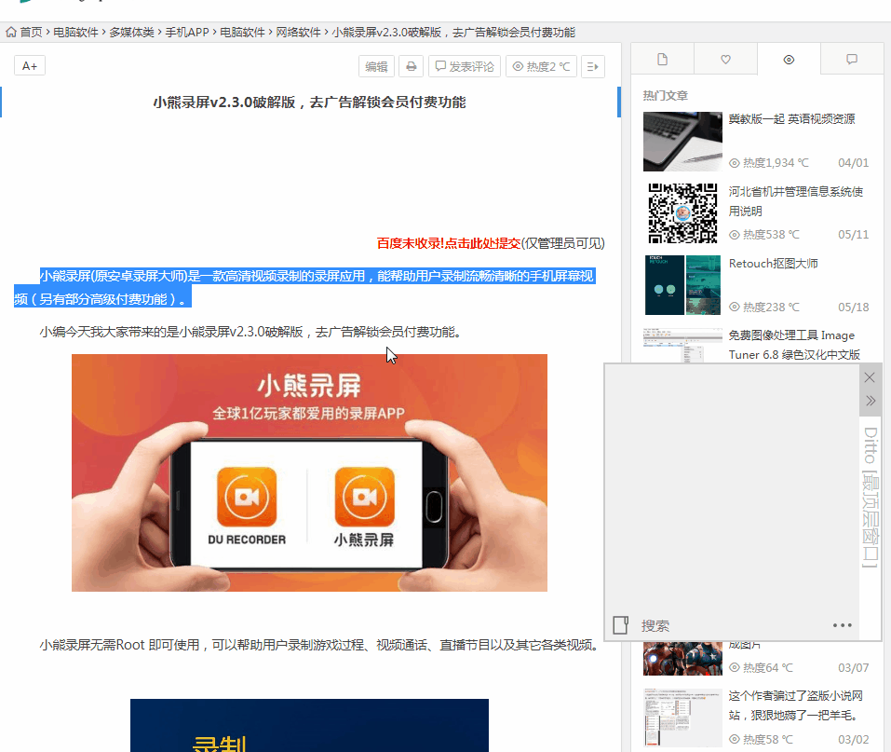Open 河北省机井管理信息系统使用说明 article

[x=795, y=201]
